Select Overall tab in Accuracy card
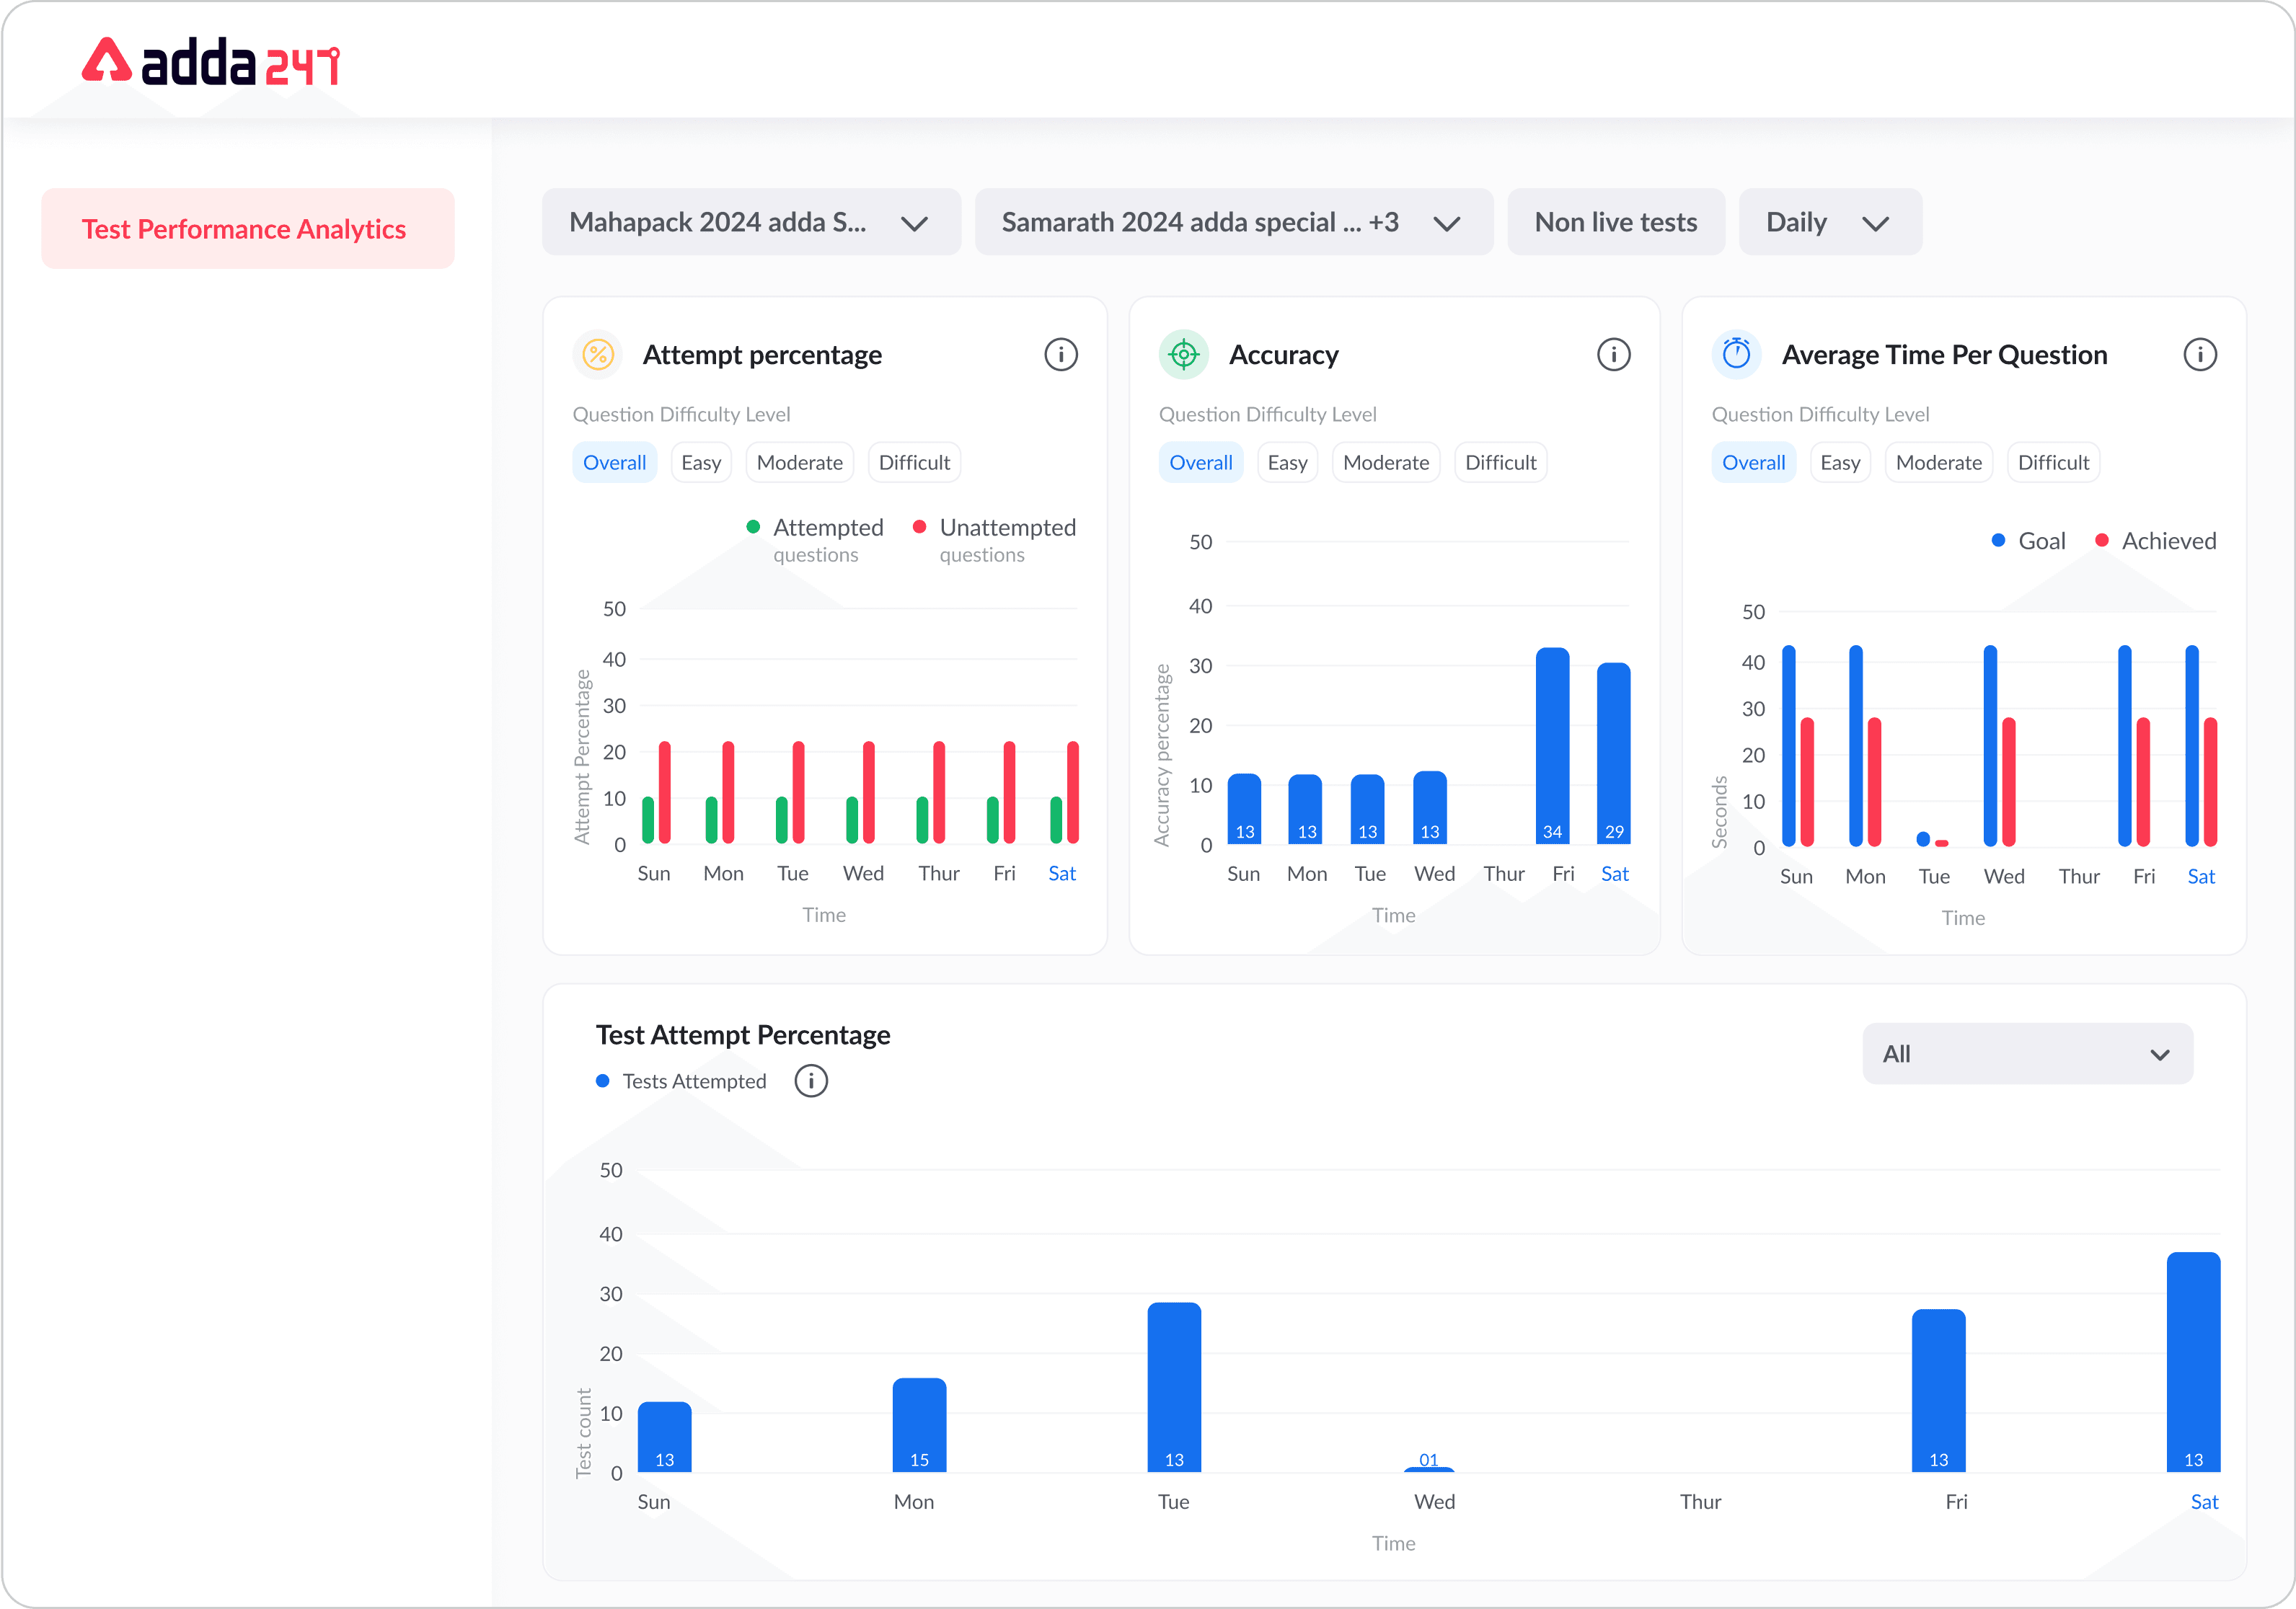This screenshot has height=1609, width=2296. tap(1200, 463)
